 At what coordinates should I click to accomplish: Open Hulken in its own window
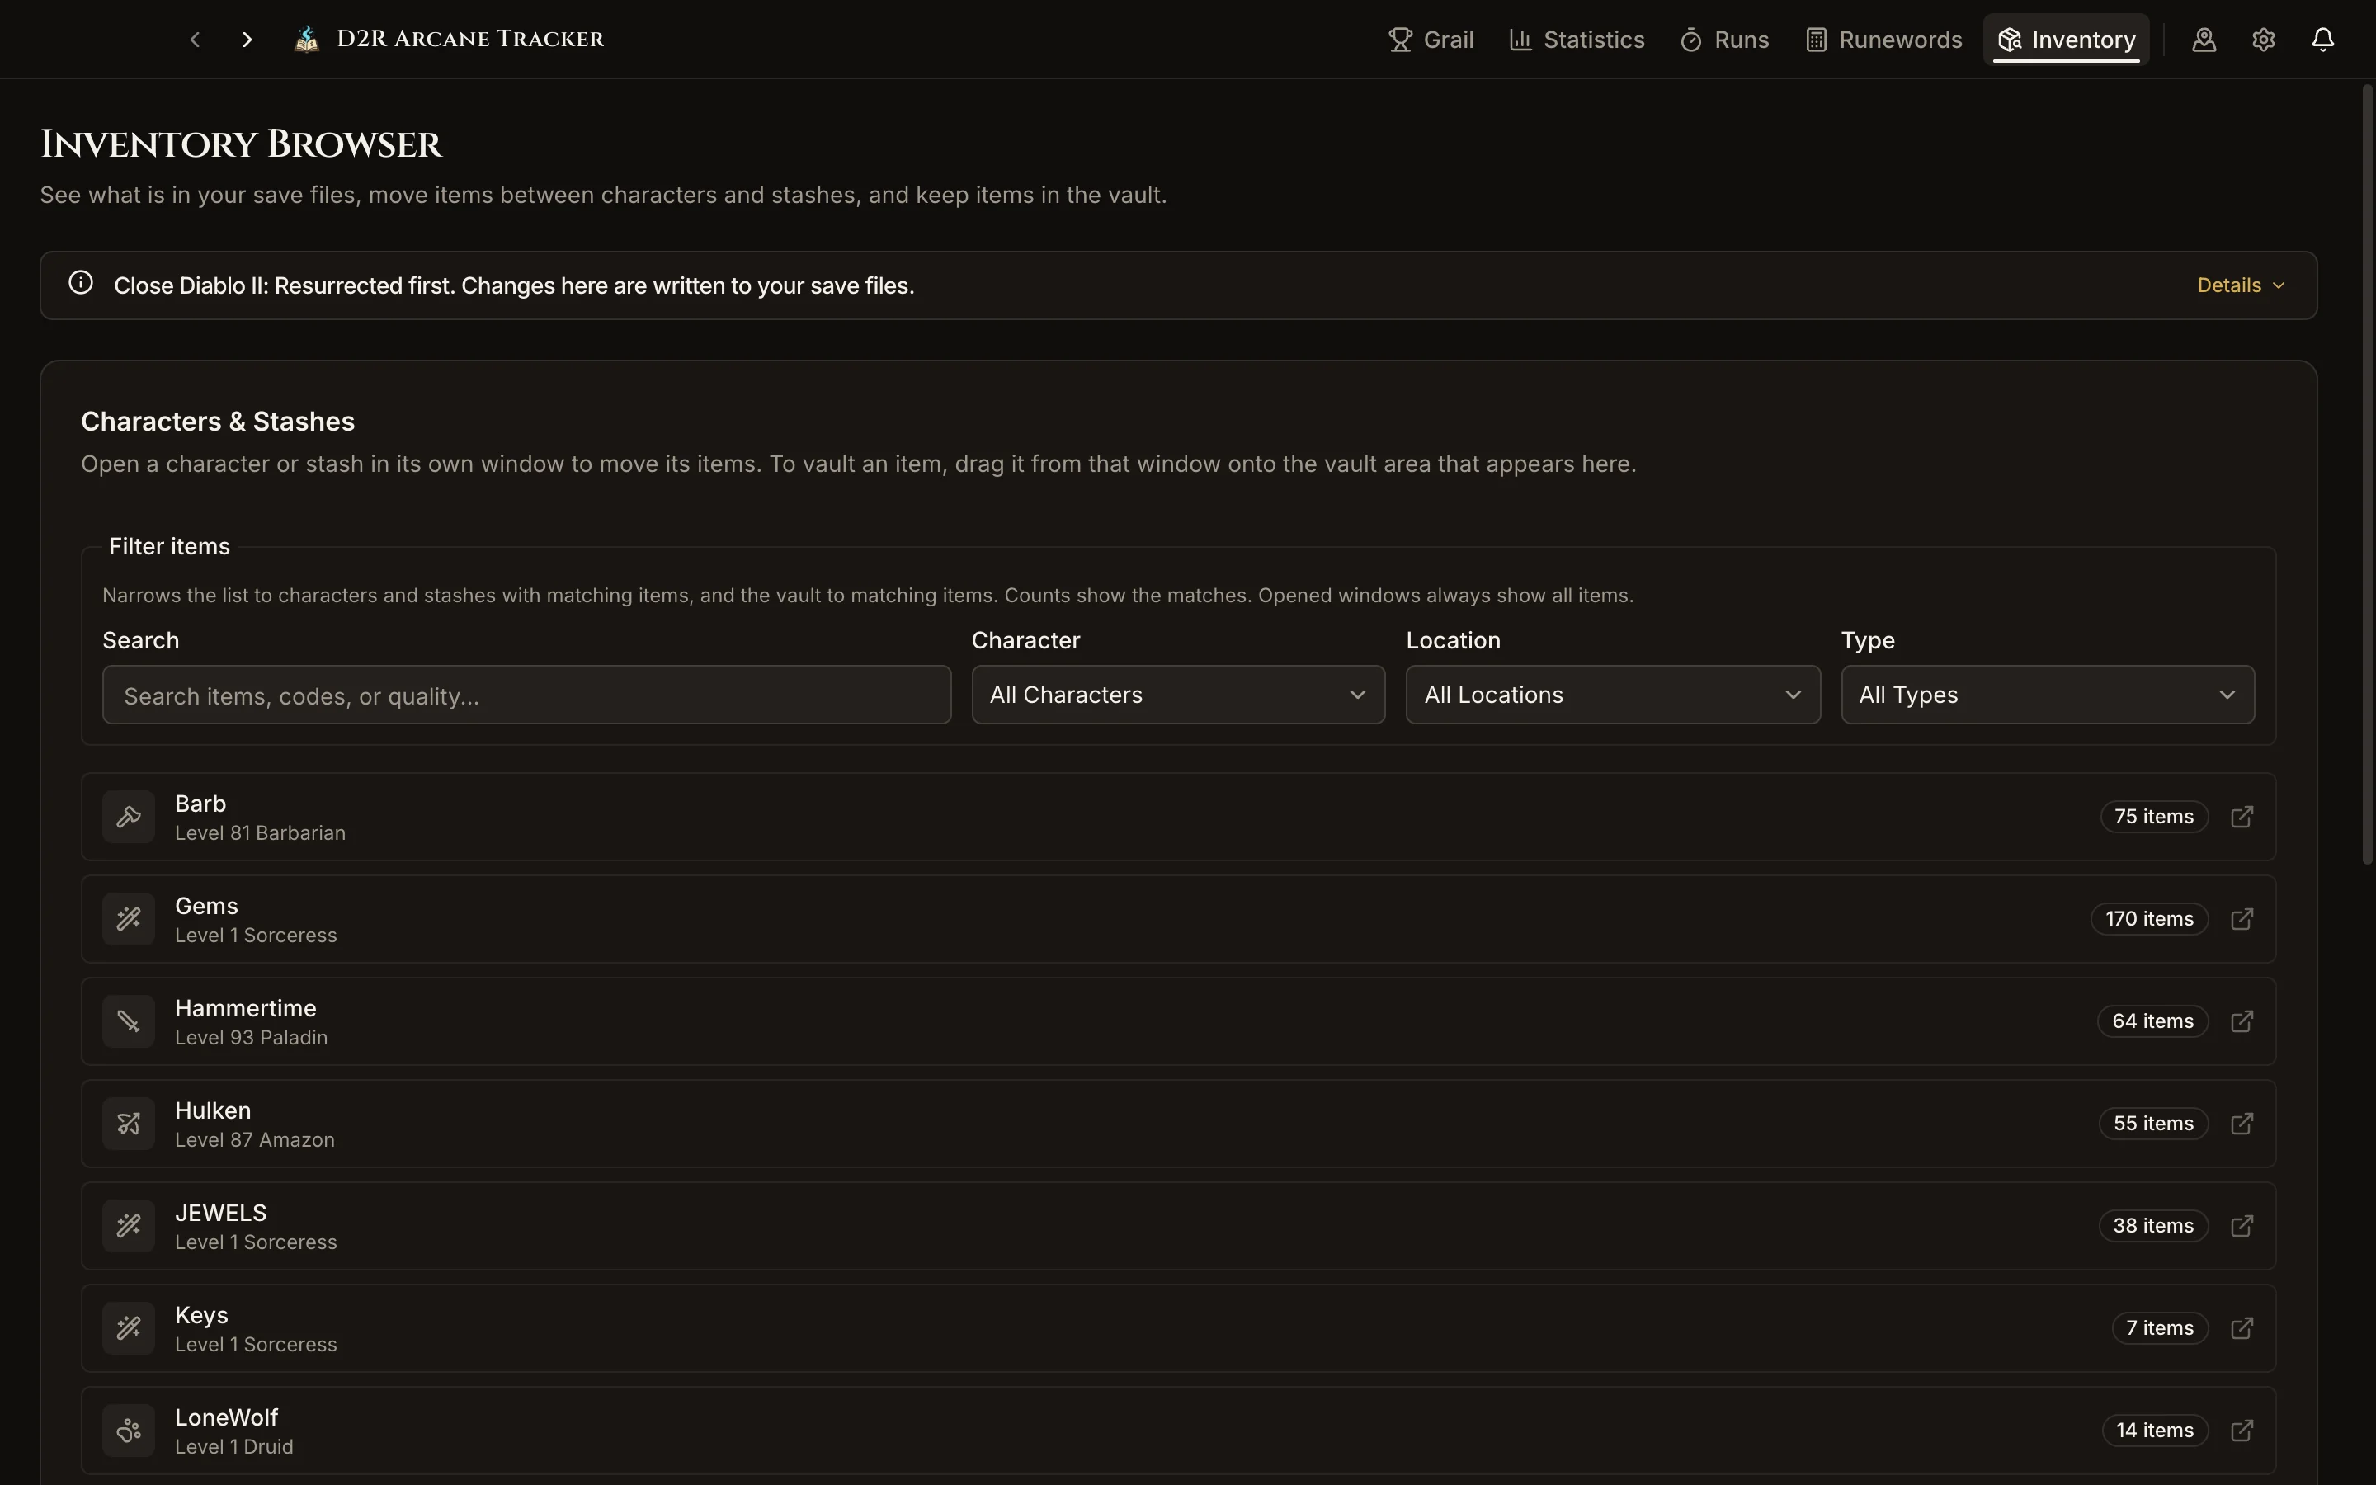pos(2242,1124)
